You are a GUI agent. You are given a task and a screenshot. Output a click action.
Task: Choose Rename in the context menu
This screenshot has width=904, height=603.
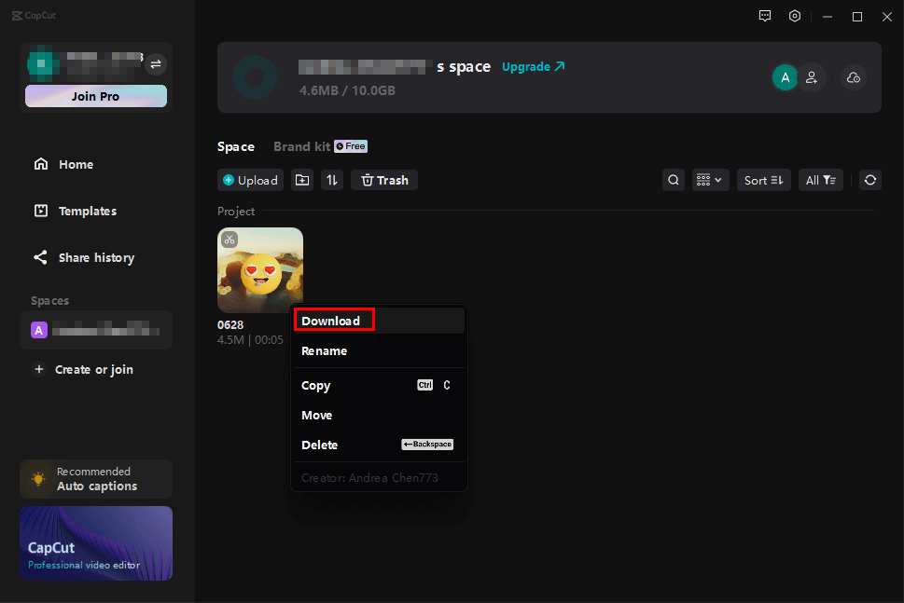[325, 351]
